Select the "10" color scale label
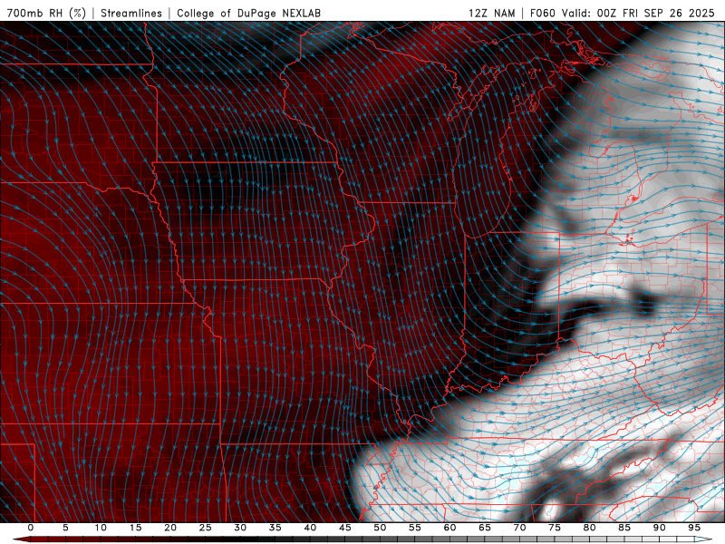This screenshot has width=725, height=544. [101, 528]
